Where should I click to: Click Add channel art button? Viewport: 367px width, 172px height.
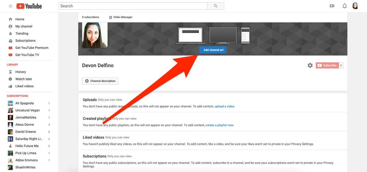(213, 50)
